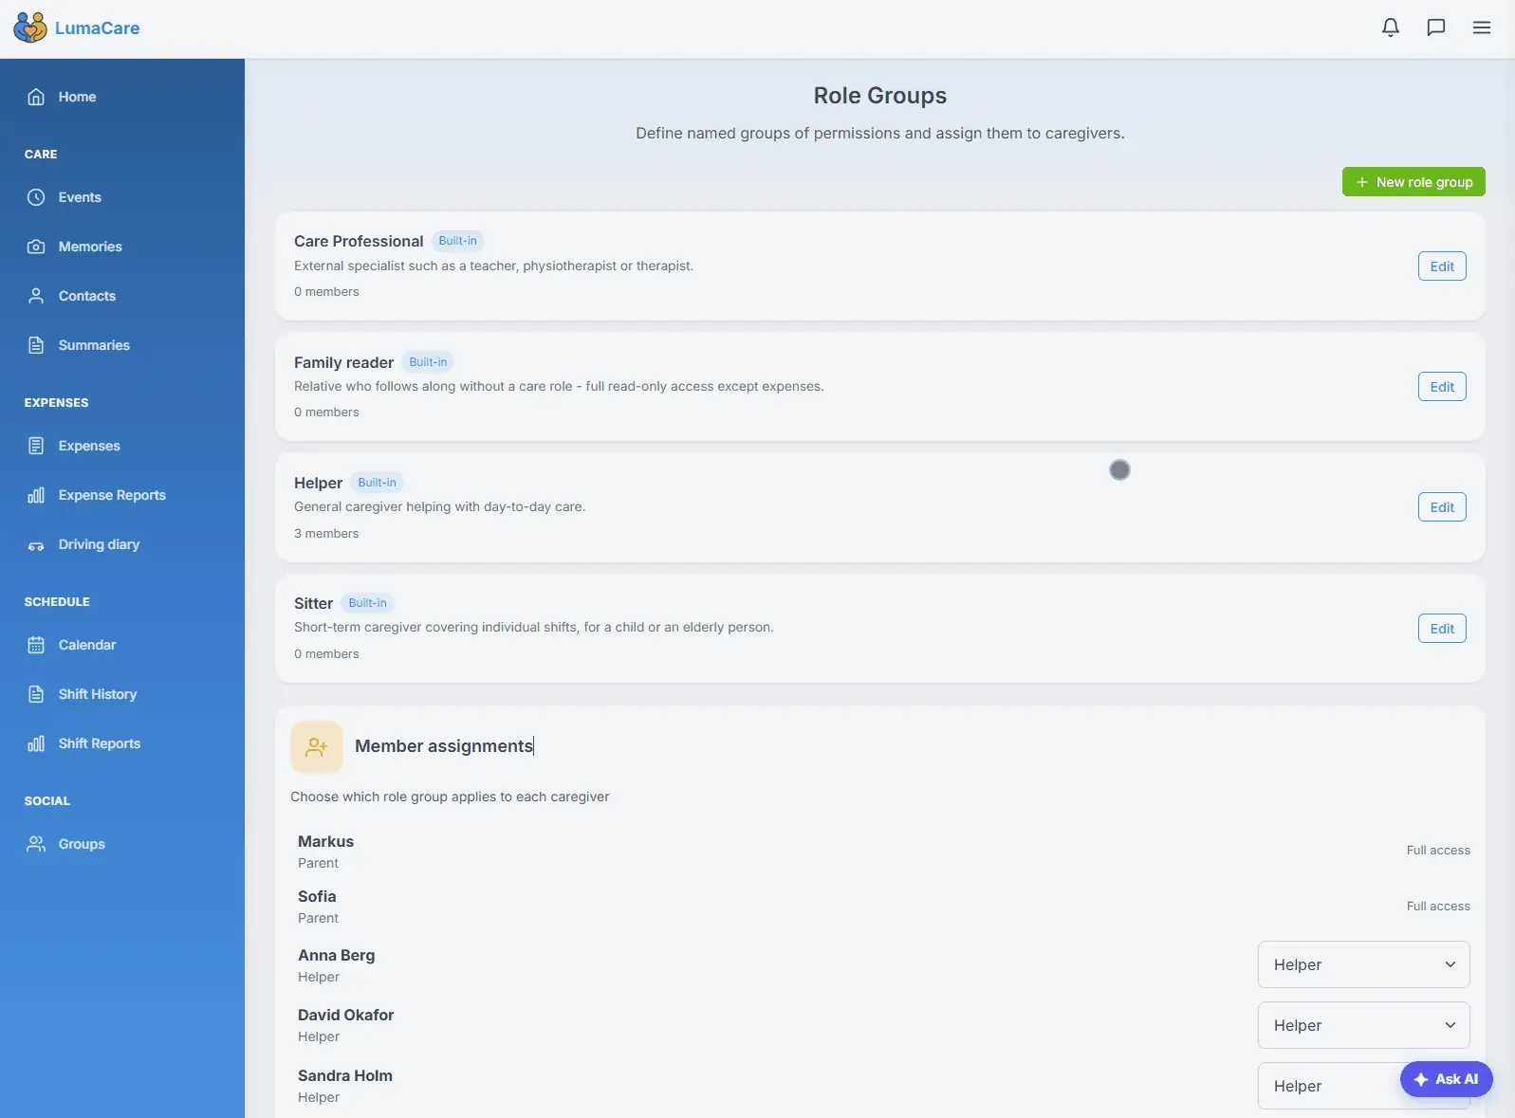Edit the Sitter role group
This screenshot has width=1515, height=1118.
click(1442, 629)
